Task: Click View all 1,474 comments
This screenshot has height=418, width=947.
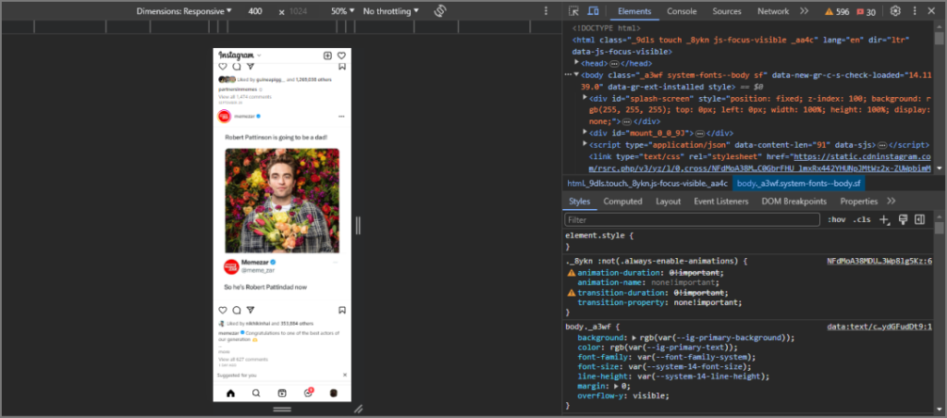Action: coord(245,97)
